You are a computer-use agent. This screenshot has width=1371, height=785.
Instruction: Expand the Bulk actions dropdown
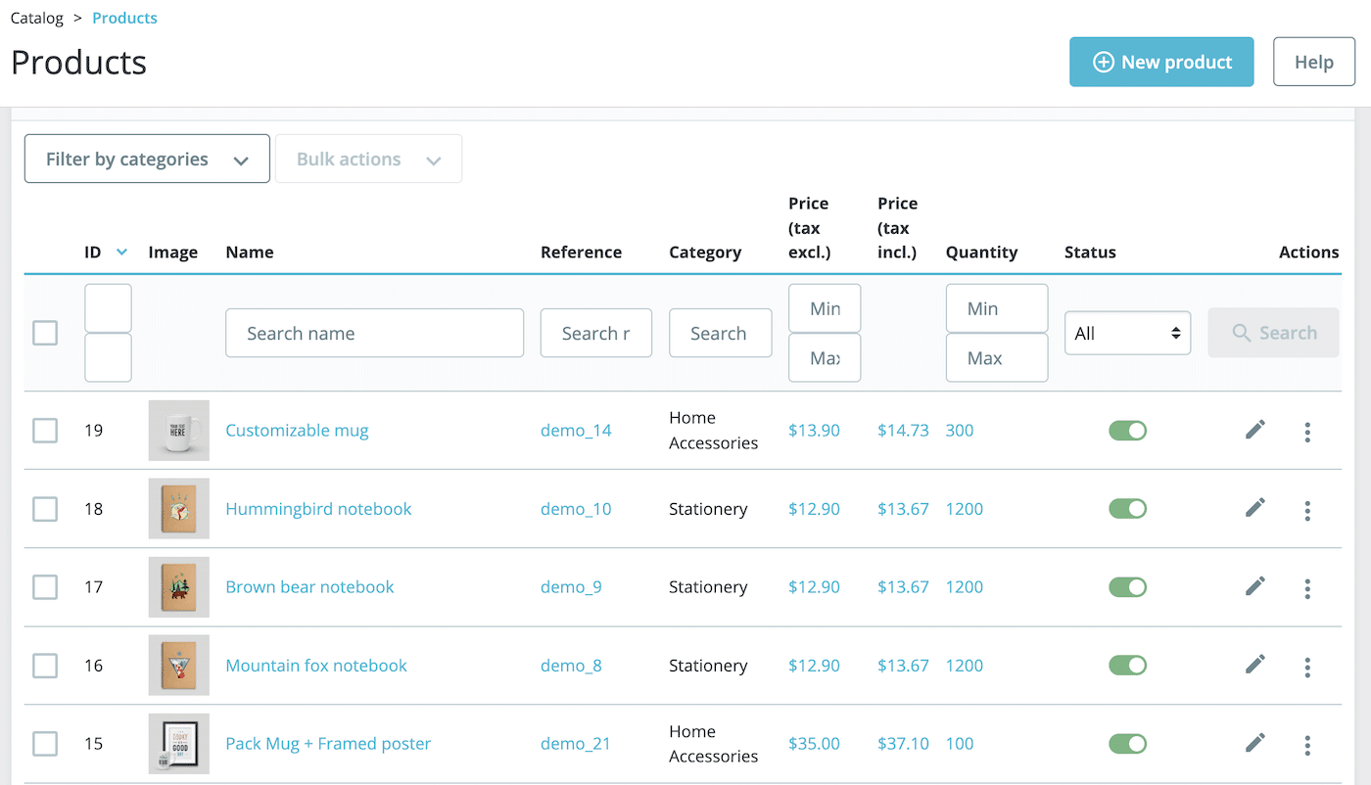tap(368, 158)
